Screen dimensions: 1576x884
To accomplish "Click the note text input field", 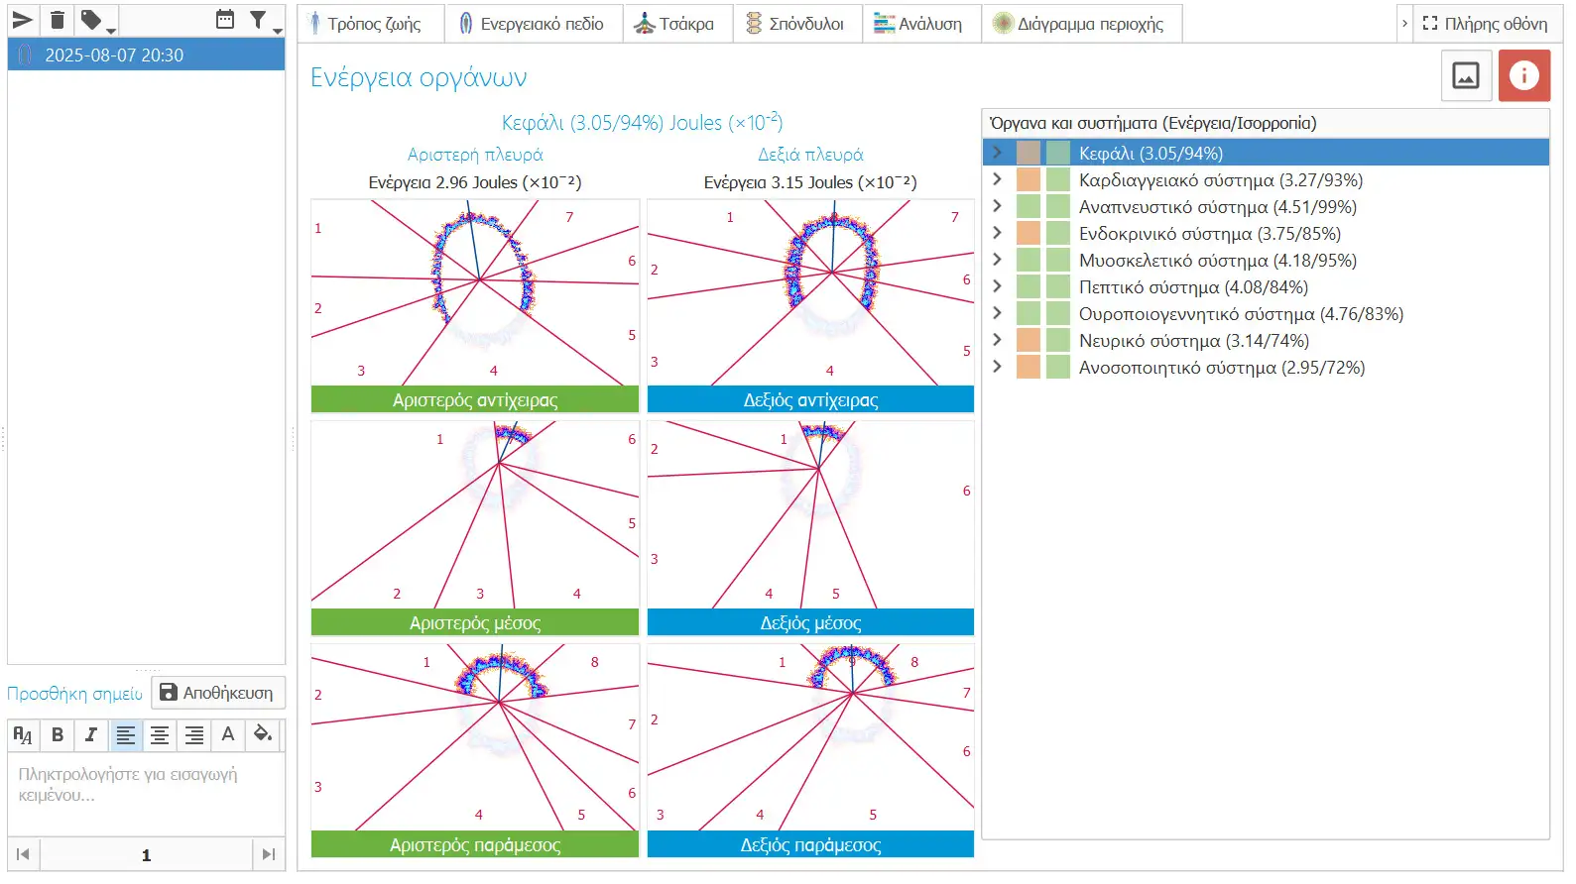I will pos(147,794).
